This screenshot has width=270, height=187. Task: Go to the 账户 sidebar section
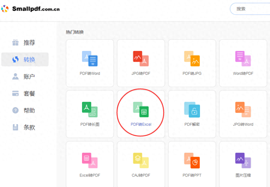point(29,76)
